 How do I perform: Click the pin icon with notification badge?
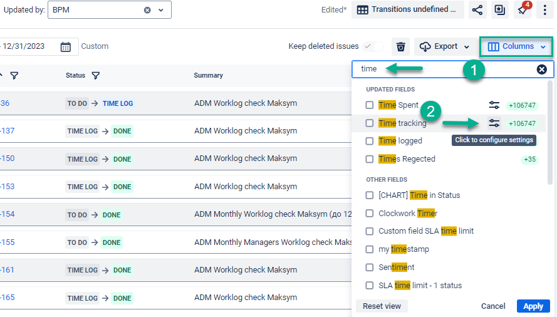point(521,10)
